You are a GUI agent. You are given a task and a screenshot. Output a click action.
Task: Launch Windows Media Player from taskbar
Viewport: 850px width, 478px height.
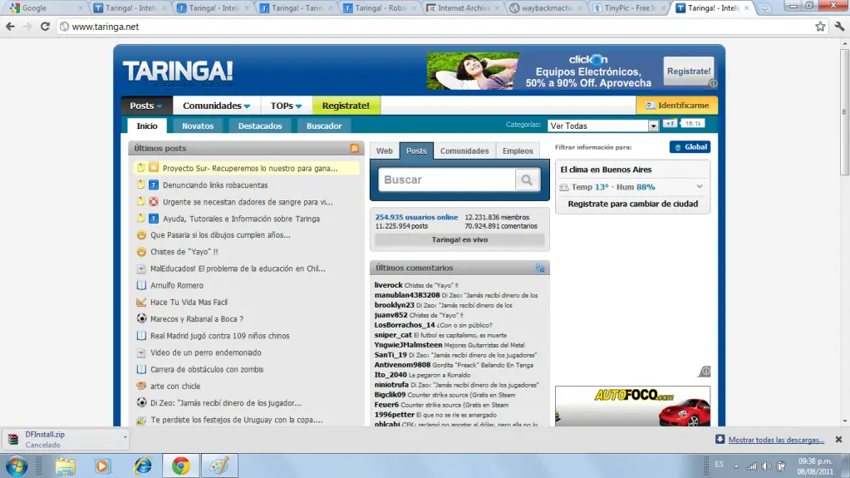pyautogui.click(x=102, y=466)
